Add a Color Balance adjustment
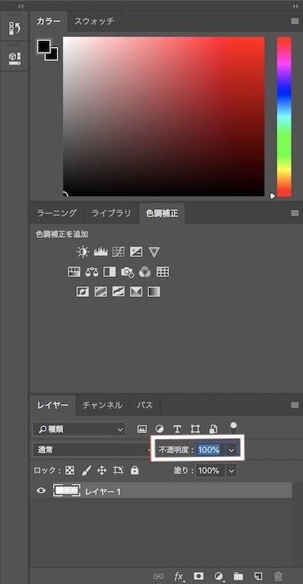This screenshot has height=584, width=303. click(x=92, y=272)
